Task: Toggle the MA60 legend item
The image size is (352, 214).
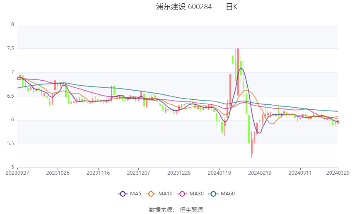Action: tap(222, 194)
